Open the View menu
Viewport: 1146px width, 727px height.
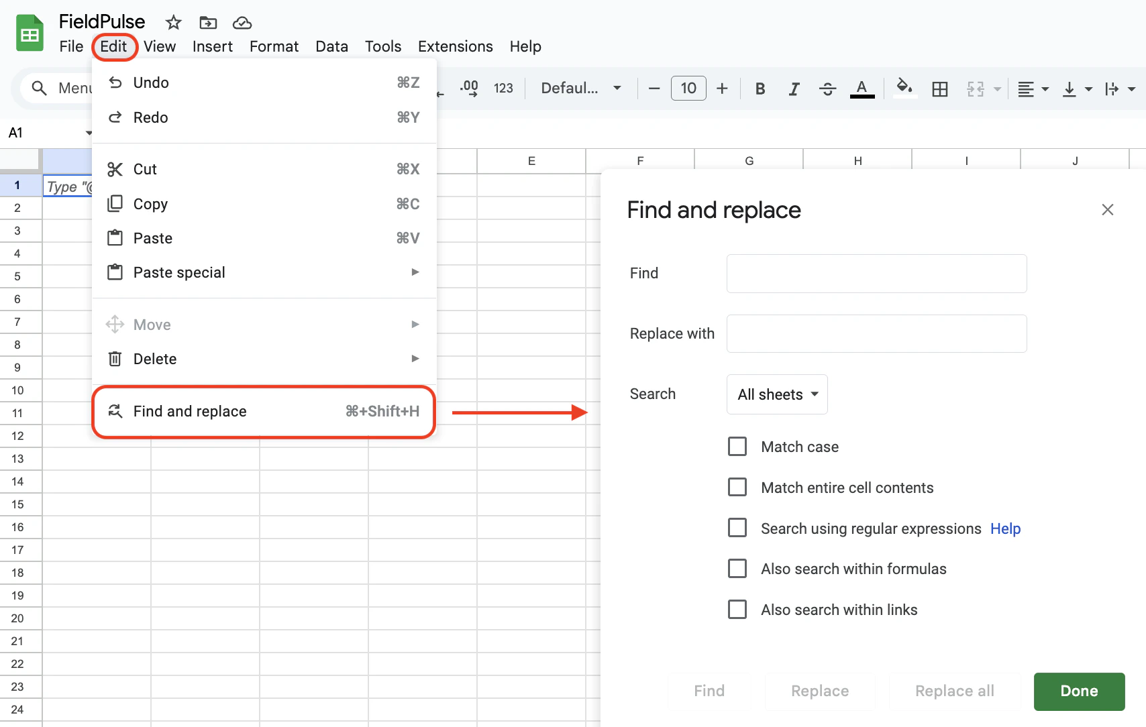click(x=160, y=46)
